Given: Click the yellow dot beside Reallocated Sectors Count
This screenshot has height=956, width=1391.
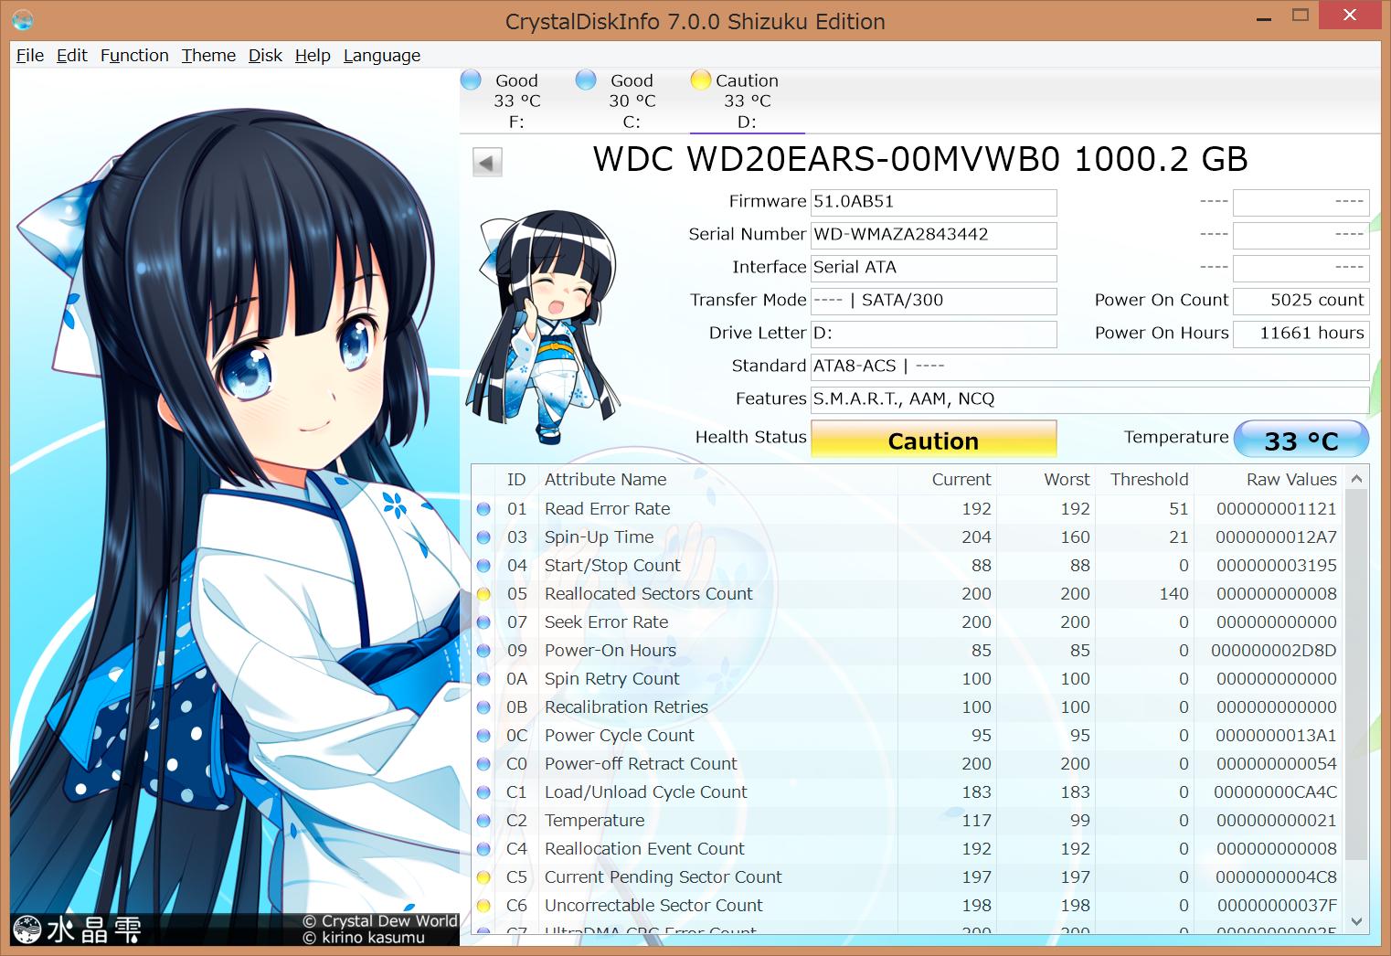Looking at the screenshot, I should point(483,594).
